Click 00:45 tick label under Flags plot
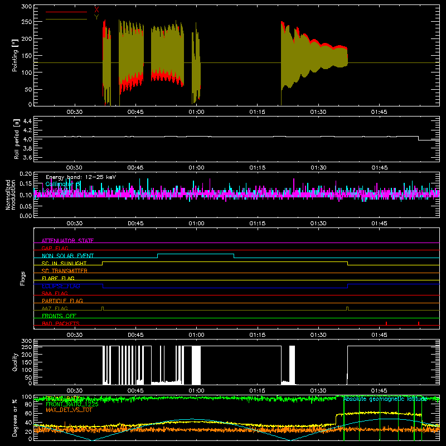 tap(135, 335)
